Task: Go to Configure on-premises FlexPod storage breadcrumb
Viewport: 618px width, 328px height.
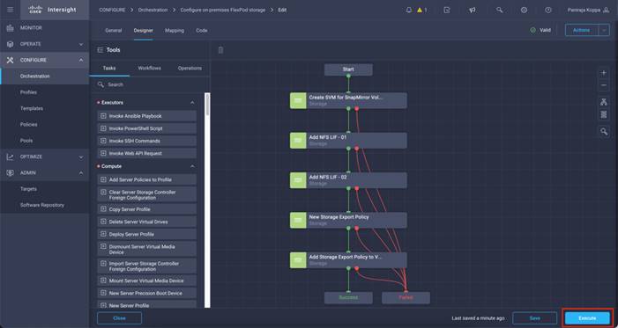Action: 223,10
